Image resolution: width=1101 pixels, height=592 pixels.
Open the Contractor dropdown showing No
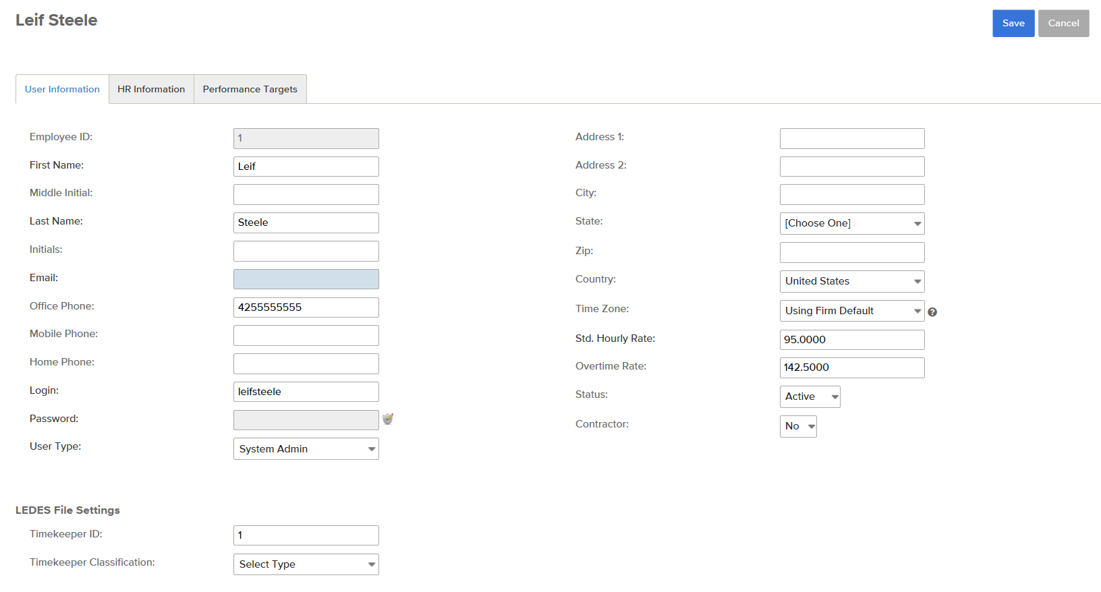coord(798,426)
